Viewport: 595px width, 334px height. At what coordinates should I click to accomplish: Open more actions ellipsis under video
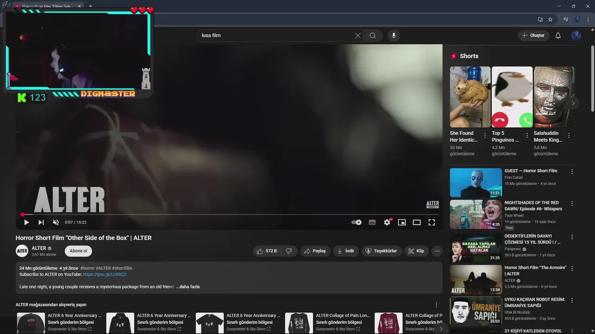pos(436,251)
